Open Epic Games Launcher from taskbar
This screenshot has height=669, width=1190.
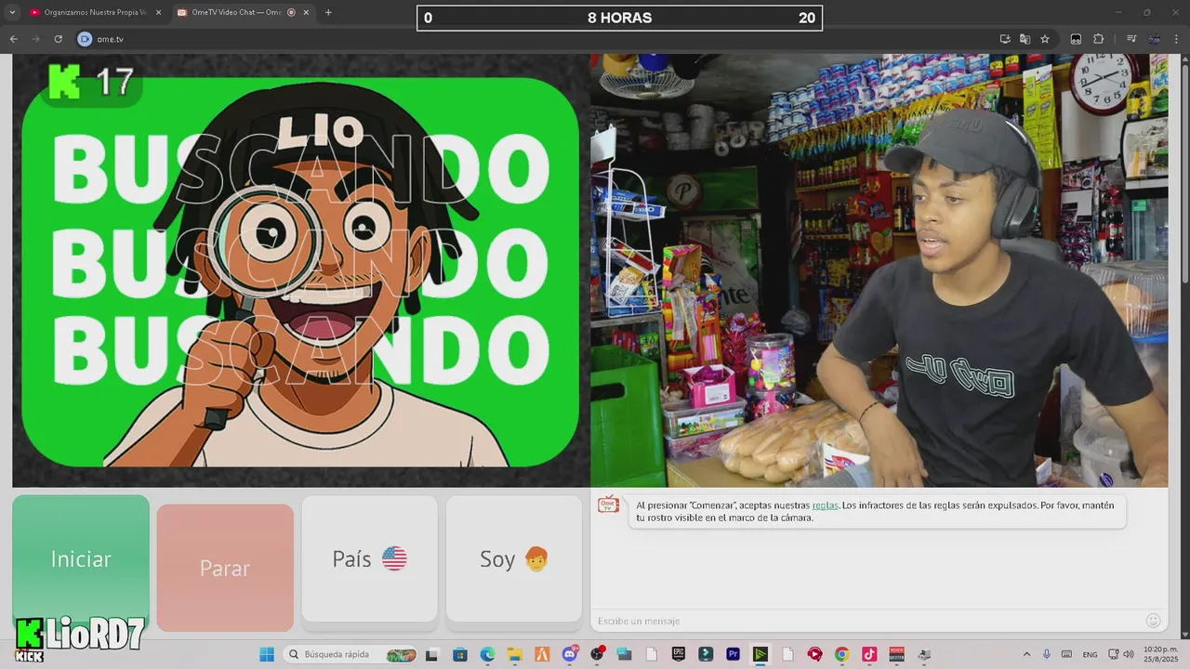tap(679, 654)
